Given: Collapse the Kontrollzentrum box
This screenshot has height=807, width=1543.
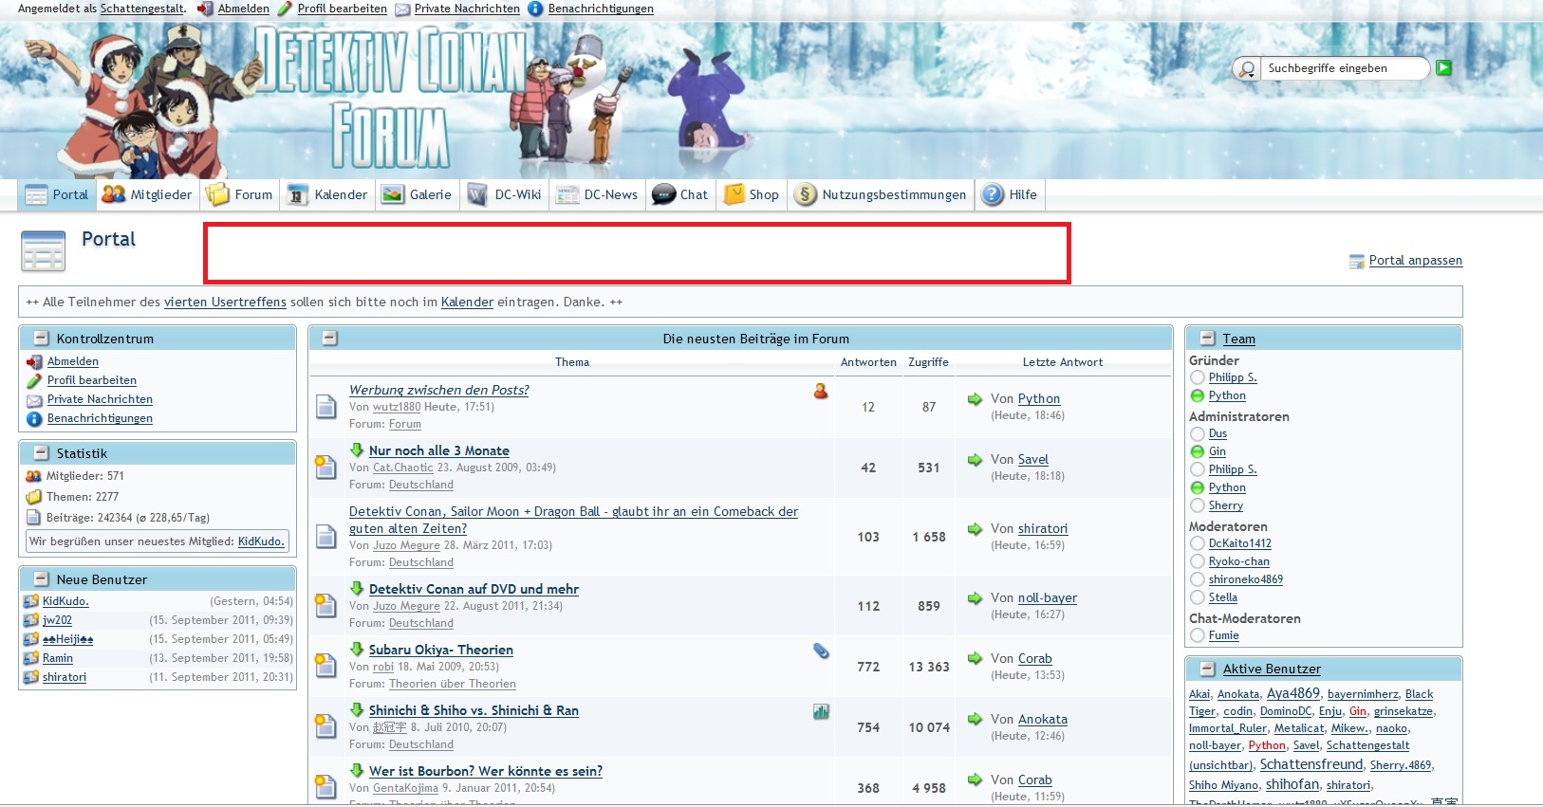Looking at the screenshot, I should [41, 339].
